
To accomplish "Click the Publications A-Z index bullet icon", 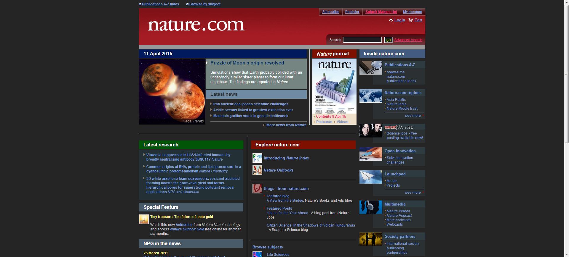I will [x=140, y=4].
